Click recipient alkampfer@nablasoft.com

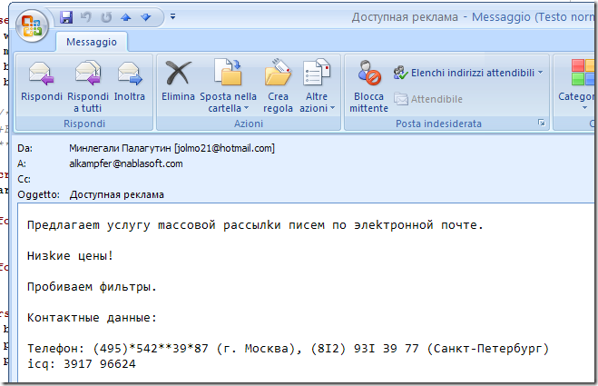pyautogui.click(x=125, y=163)
